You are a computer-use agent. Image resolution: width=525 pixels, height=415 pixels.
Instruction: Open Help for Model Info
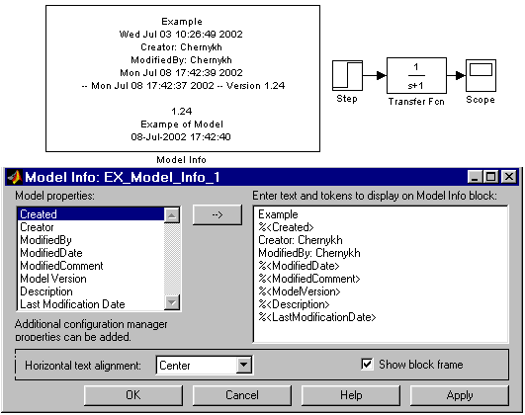coord(351,395)
